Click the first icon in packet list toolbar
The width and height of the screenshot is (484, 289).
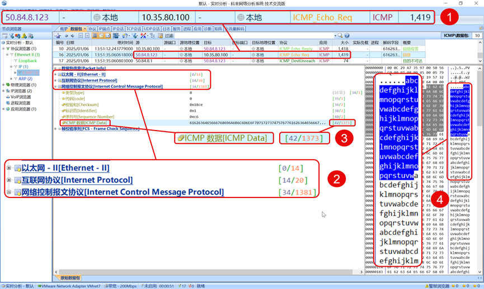pos(58,36)
